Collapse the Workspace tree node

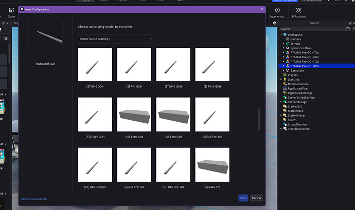[x=281, y=34]
